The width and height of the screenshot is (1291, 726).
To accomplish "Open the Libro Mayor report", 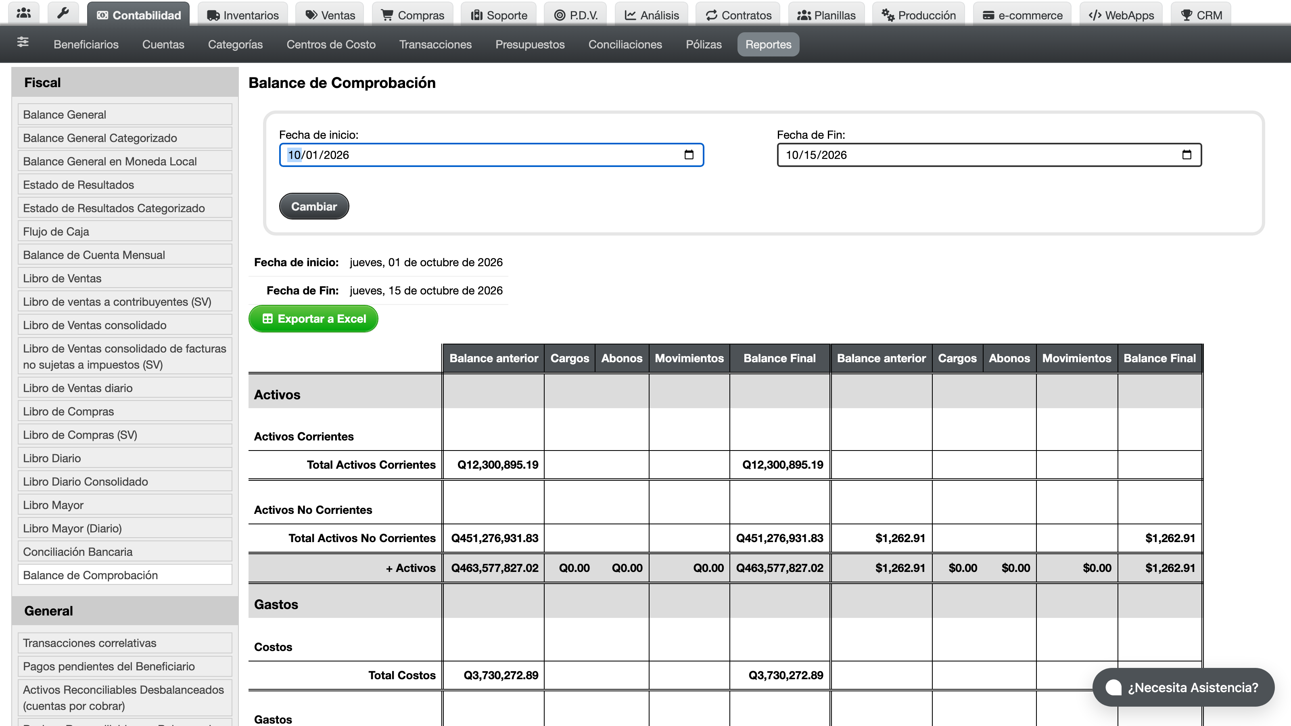I will pyautogui.click(x=125, y=505).
